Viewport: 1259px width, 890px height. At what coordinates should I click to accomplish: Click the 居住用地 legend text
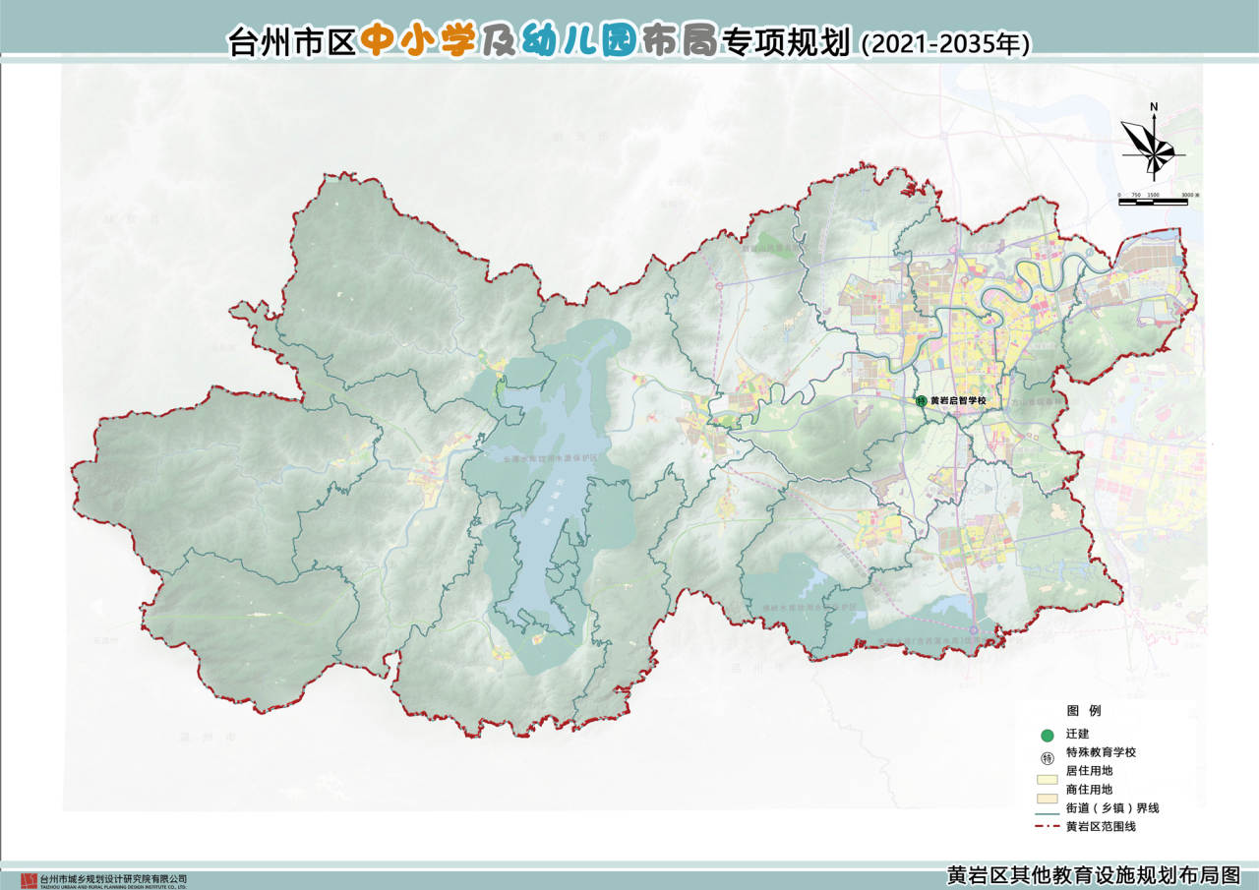pyautogui.click(x=1089, y=771)
